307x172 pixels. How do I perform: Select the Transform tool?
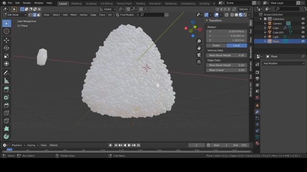point(6,64)
